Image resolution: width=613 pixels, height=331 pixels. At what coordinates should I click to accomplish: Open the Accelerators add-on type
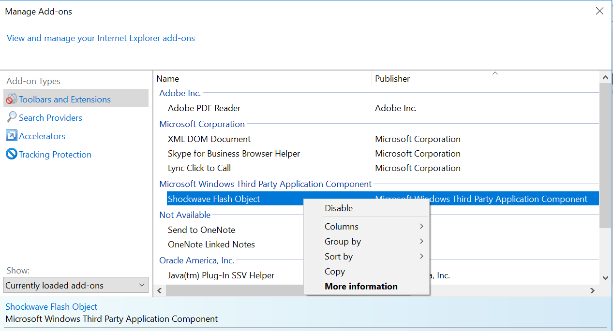pyautogui.click(x=42, y=136)
